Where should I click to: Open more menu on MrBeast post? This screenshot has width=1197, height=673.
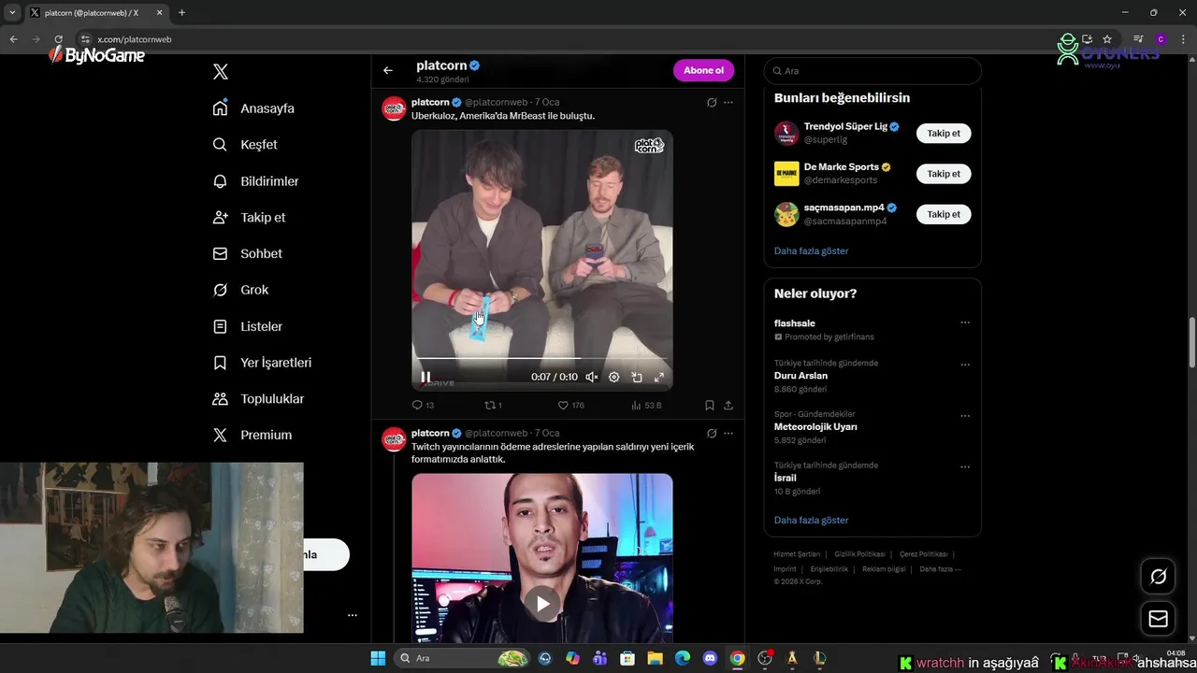tap(728, 103)
